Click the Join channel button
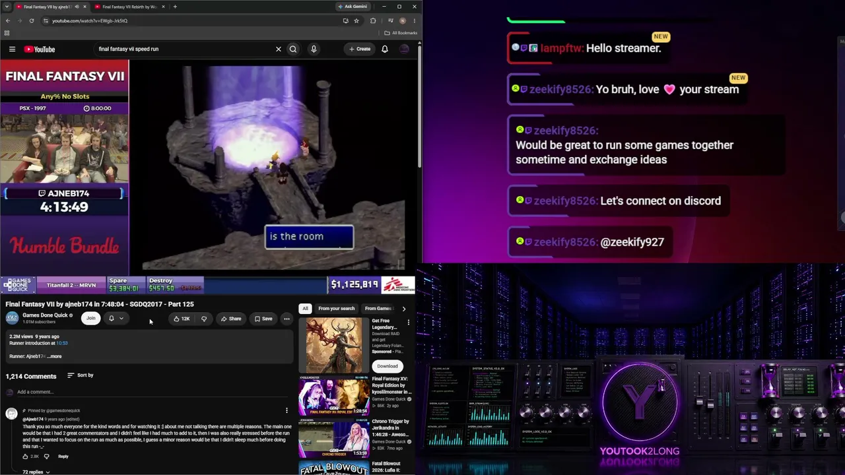Screen dimensions: 845x475 (x=90, y=319)
